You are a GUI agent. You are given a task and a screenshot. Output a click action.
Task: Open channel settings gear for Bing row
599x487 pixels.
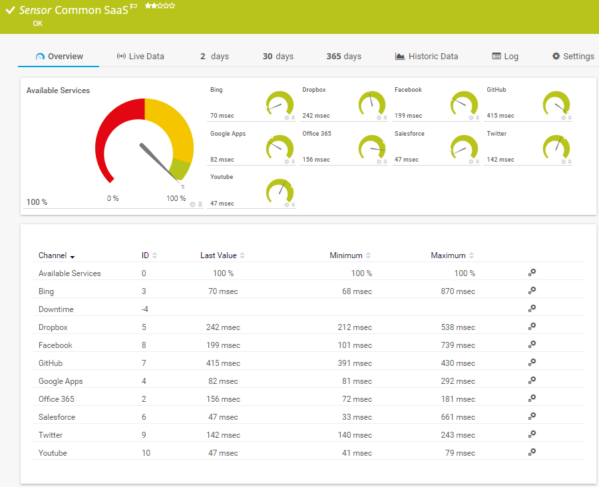[532, 291]
